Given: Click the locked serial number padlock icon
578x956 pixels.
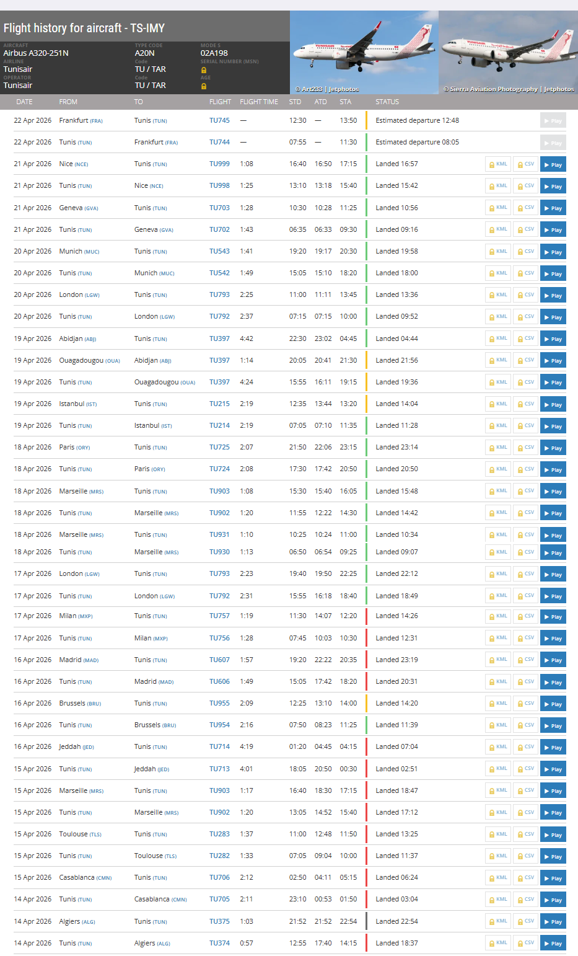Looking at the screenshot, I should tap(203, 70).
